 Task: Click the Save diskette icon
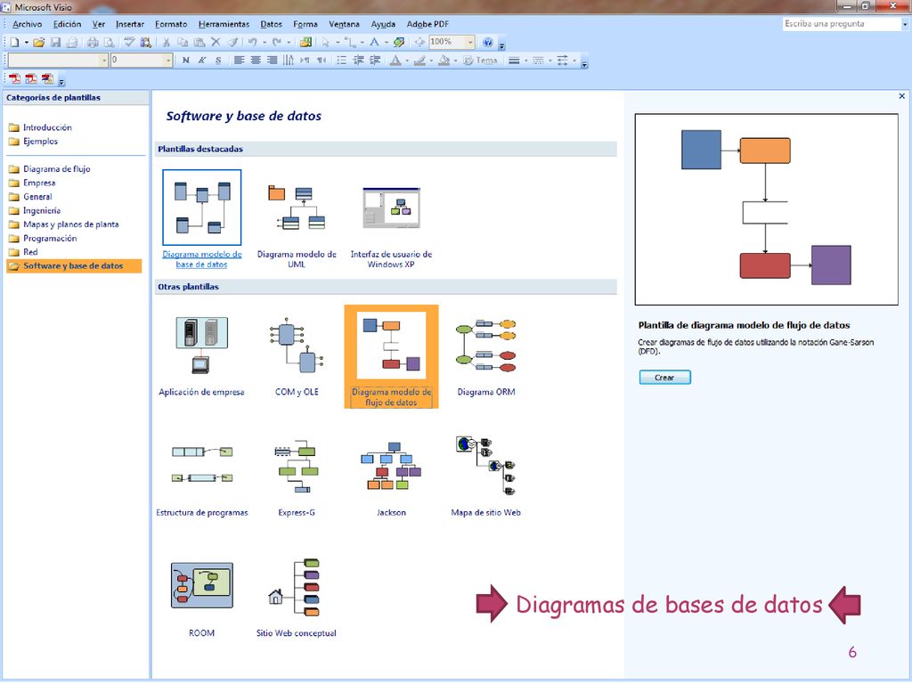click(56, 42)
